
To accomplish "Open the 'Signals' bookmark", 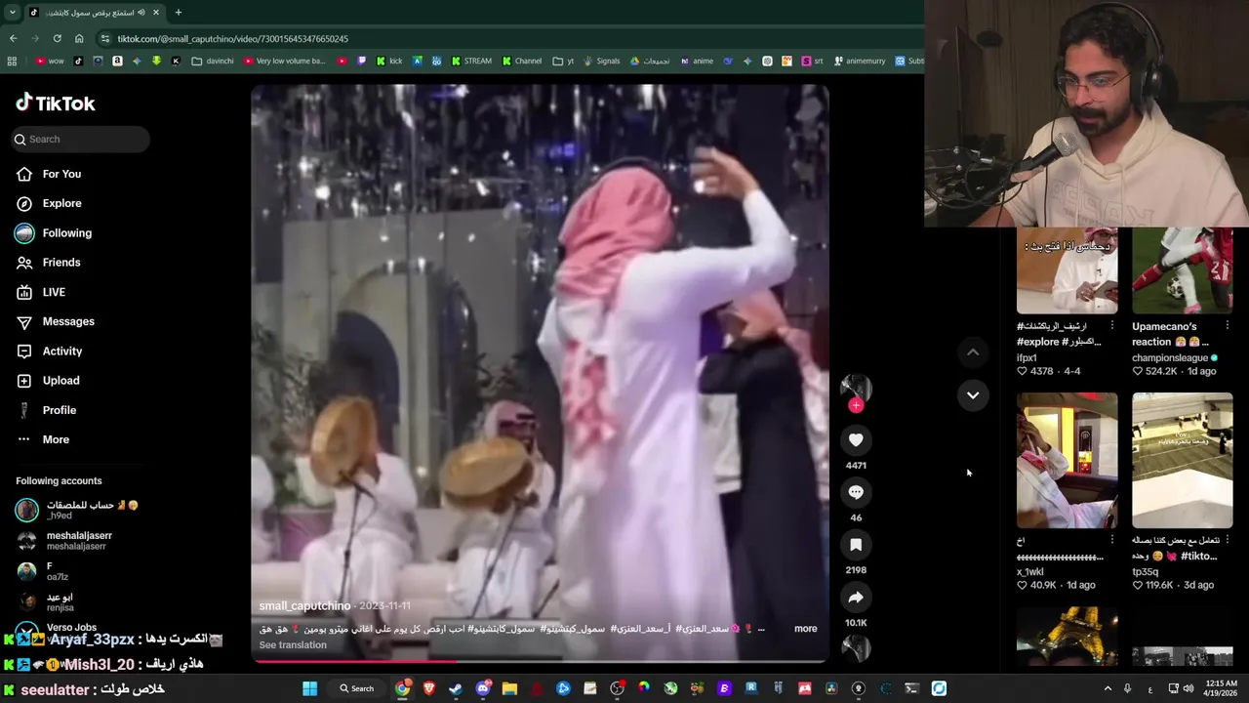I will [602, 61].
